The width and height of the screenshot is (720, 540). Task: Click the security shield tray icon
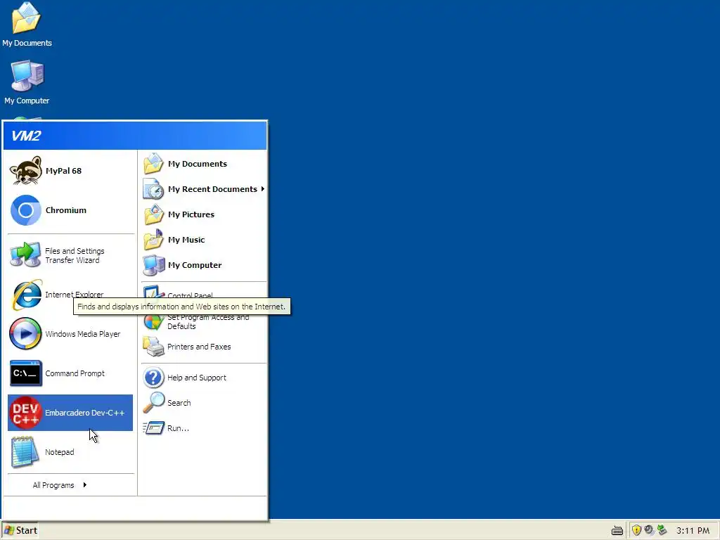click(636, 530)
